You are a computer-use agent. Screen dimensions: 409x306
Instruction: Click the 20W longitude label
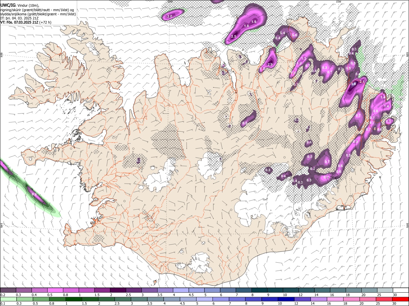pos(170,2)
